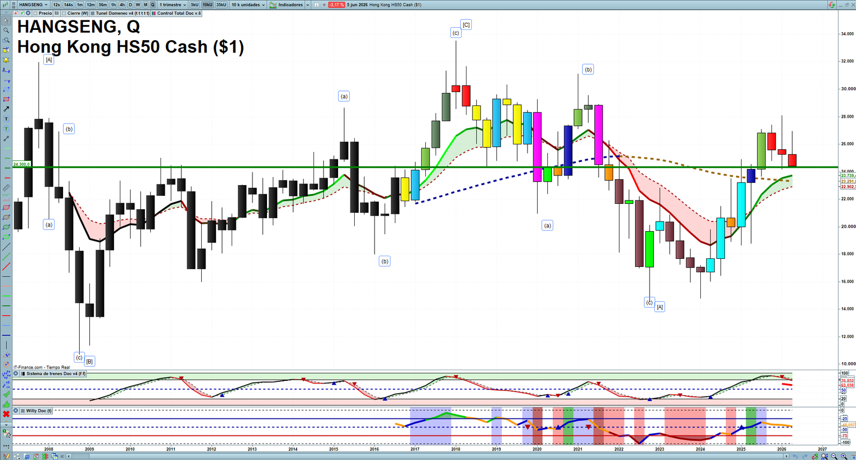
Task: Switch to D daily timeframe
Action: pyautogui.click(x=130, y=5)
